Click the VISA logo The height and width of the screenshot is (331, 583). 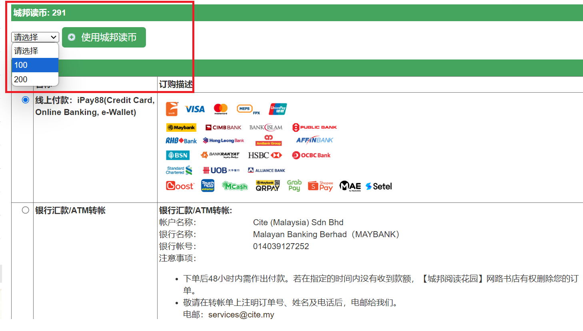click(x=195, y=109)
